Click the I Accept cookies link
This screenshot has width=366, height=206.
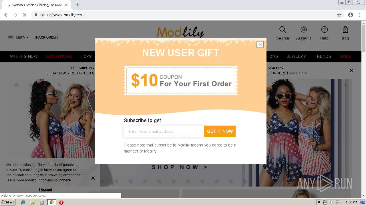click(45, 190)
